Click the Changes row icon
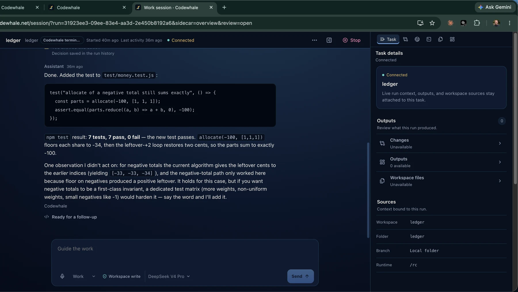This screenshot has height=292, width=518. pos(382,143)
